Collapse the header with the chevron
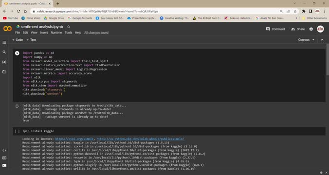The image size is (329, 175). point(322,40)
